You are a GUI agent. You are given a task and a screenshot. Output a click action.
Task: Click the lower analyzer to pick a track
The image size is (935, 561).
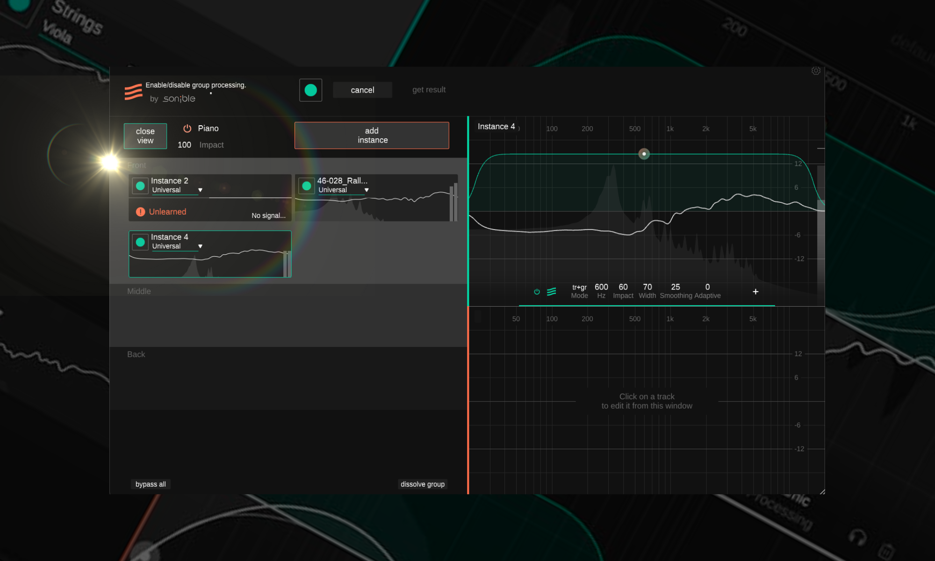[x=647, y=401]
